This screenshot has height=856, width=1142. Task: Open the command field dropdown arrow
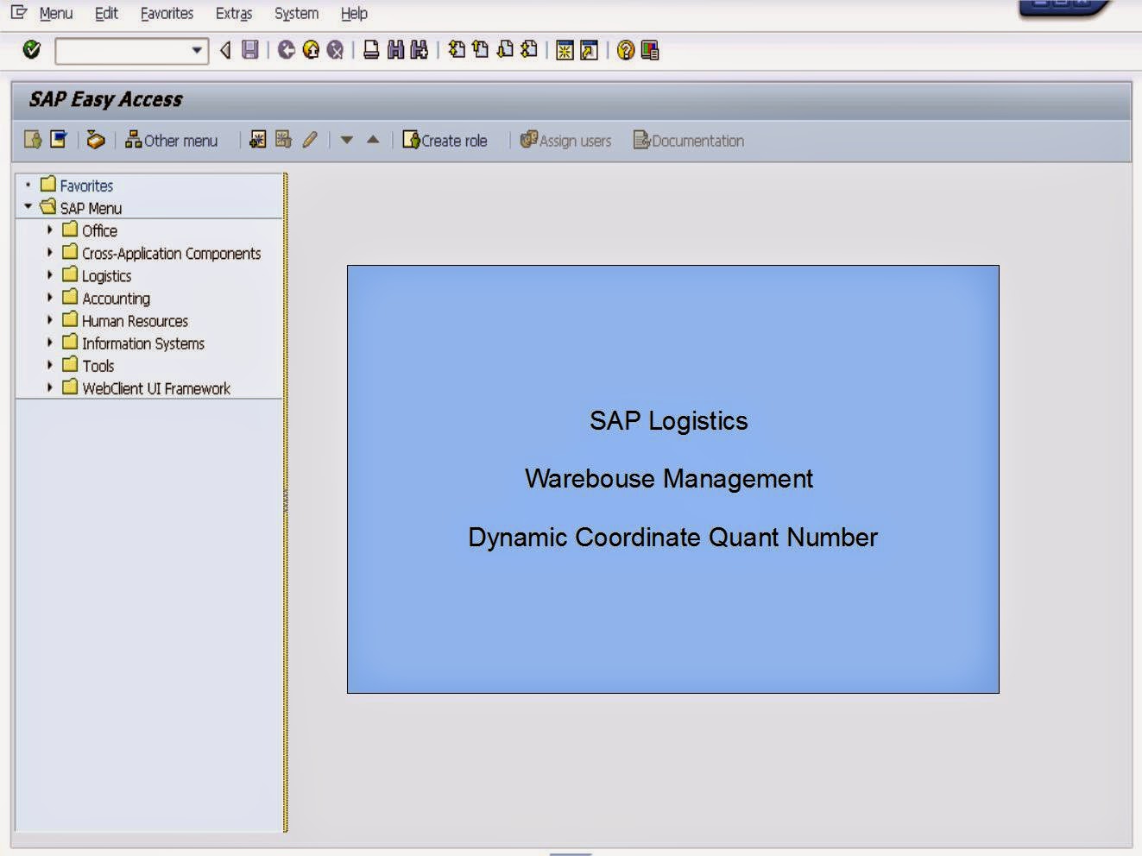pyautogui.click(x=197, y=50)
